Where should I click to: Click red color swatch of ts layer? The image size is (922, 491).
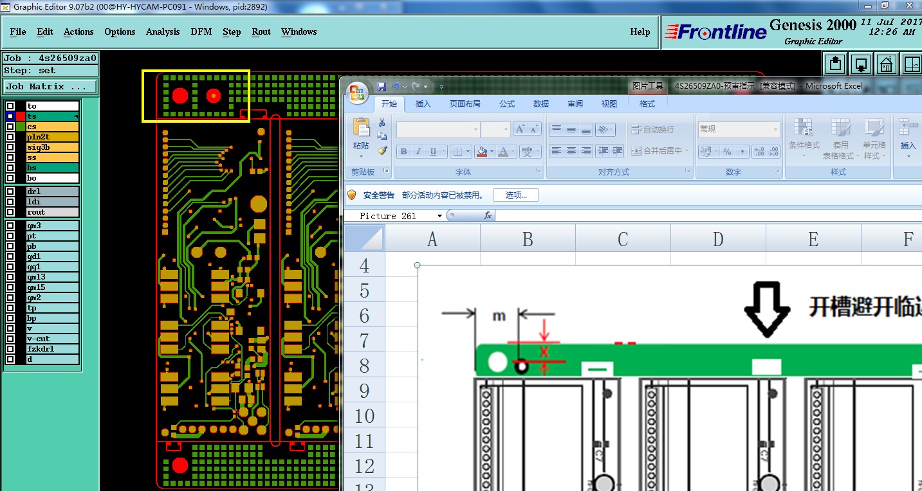(21, 116)
